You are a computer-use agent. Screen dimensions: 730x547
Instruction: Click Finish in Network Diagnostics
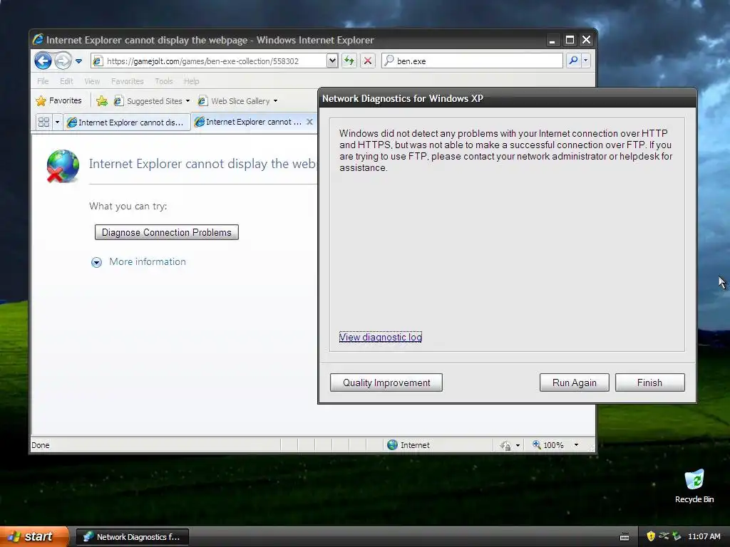click(x=649, y=382)
